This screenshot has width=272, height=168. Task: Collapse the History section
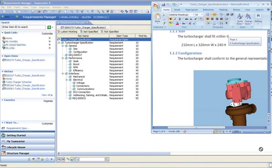point(3,71)
